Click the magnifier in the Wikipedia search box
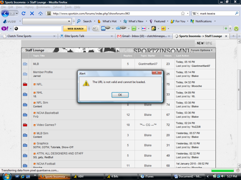The width and height of the screenshot is (241, 180). point(236,13)
